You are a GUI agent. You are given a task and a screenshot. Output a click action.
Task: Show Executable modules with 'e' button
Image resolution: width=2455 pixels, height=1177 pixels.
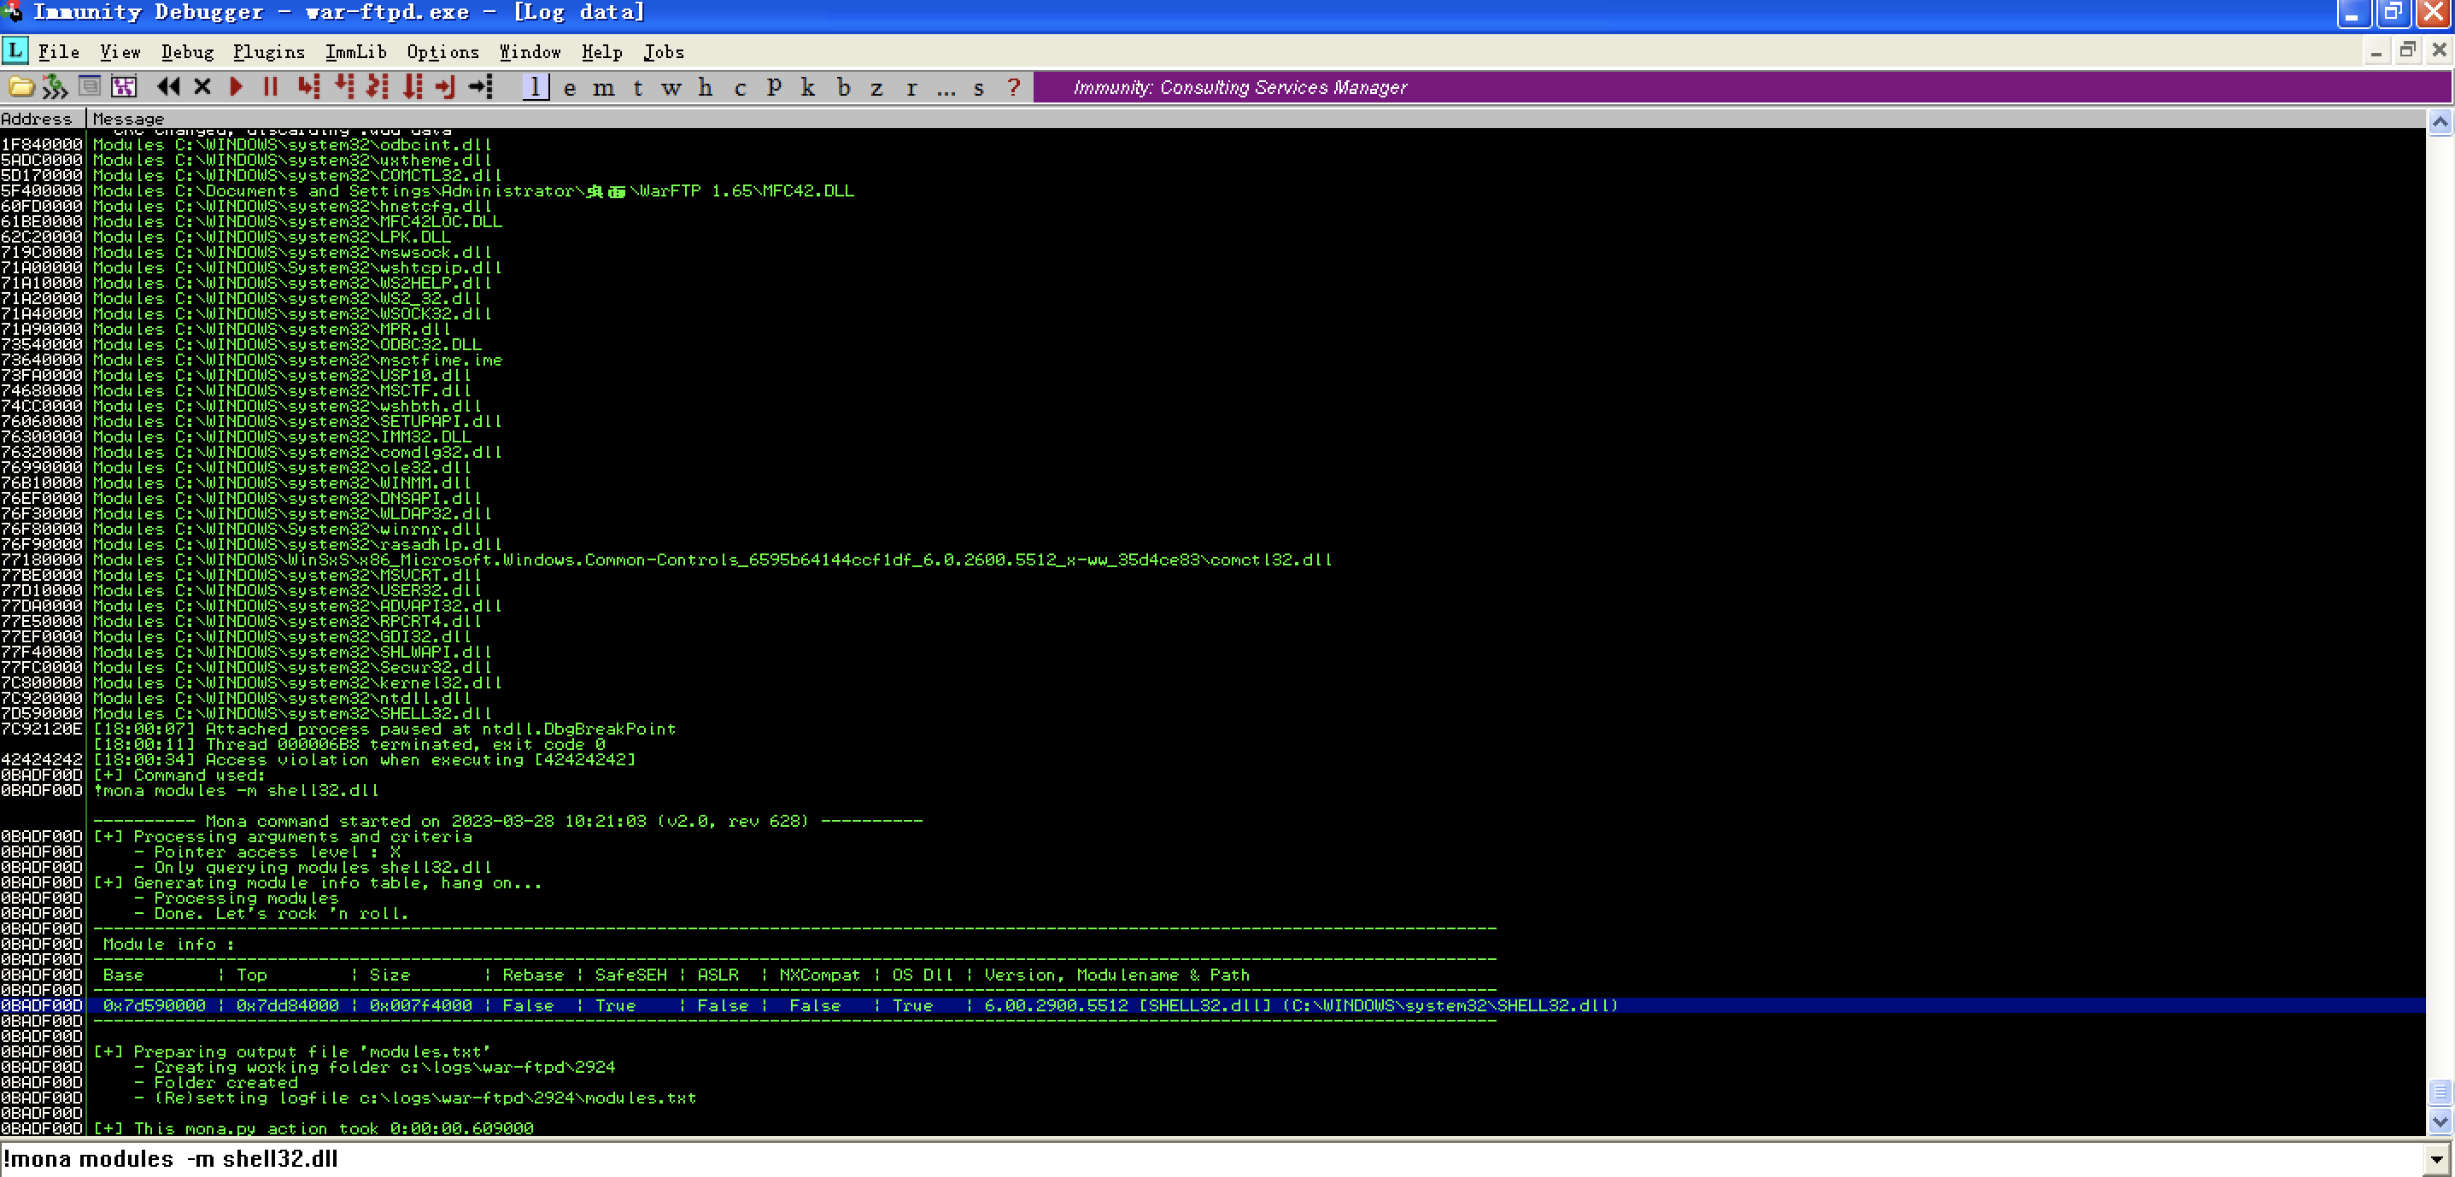tap(570, 88)
